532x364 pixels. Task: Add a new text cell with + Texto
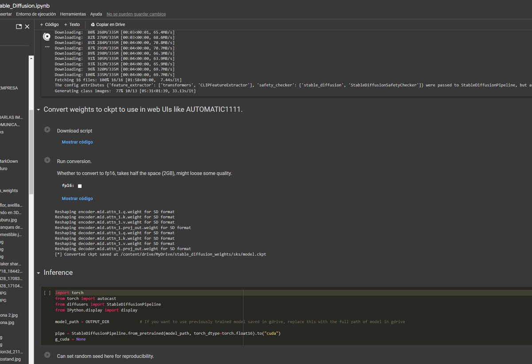[x=72, y=25]
